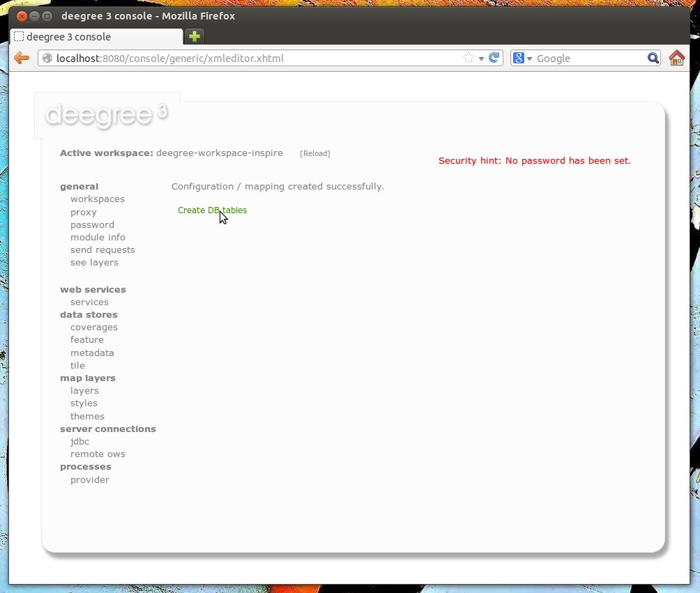Image resolution: width=700 pixels, height=593 pixels.
Task: Open the services link under web services
Action: click(89, 302)
